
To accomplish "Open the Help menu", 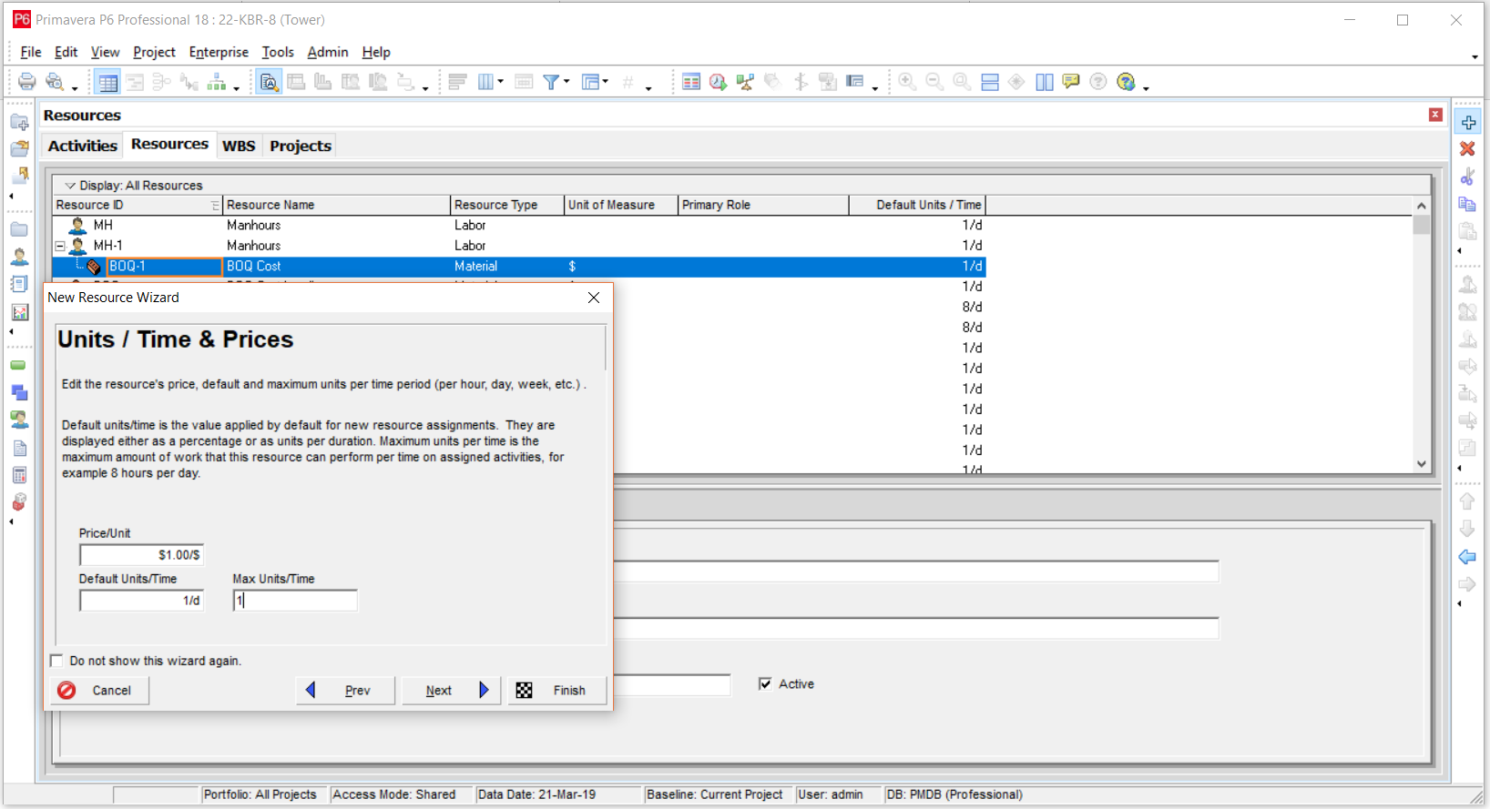I will pyautogui.click(x=376, y=52).
